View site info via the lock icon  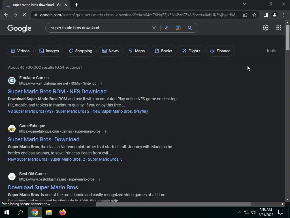(36, 15)
